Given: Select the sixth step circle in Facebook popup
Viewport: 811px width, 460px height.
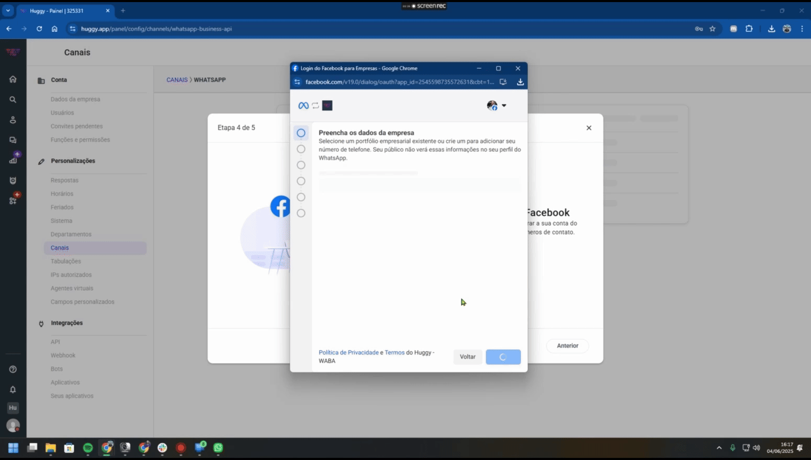Looking at the screenshot, I should point(301,213).
